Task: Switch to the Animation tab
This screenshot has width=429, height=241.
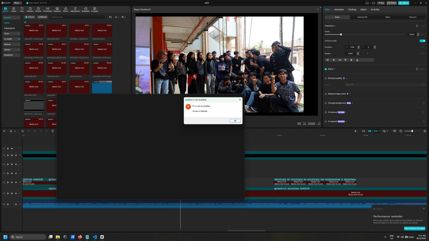Action: [x=339, y=9]
